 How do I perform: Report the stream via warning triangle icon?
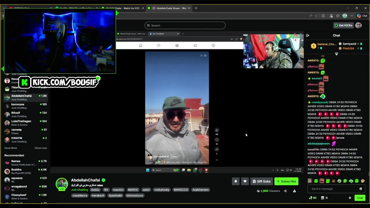294,191
